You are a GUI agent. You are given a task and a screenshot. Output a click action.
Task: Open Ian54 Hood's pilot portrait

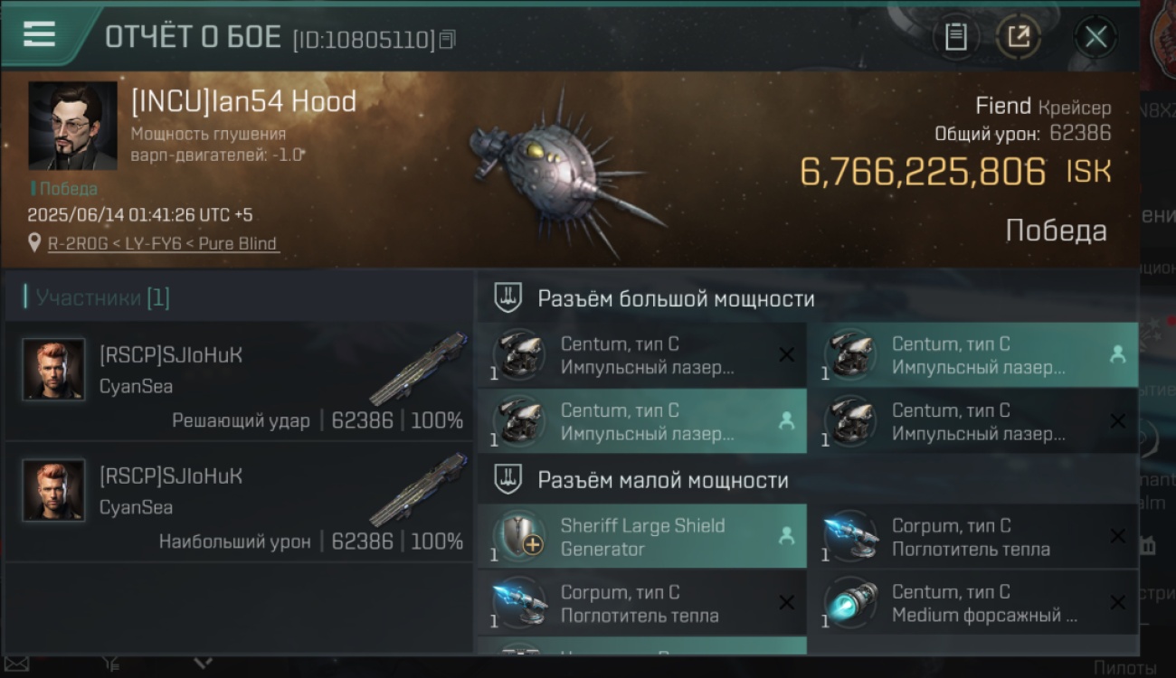click(72, 126)
